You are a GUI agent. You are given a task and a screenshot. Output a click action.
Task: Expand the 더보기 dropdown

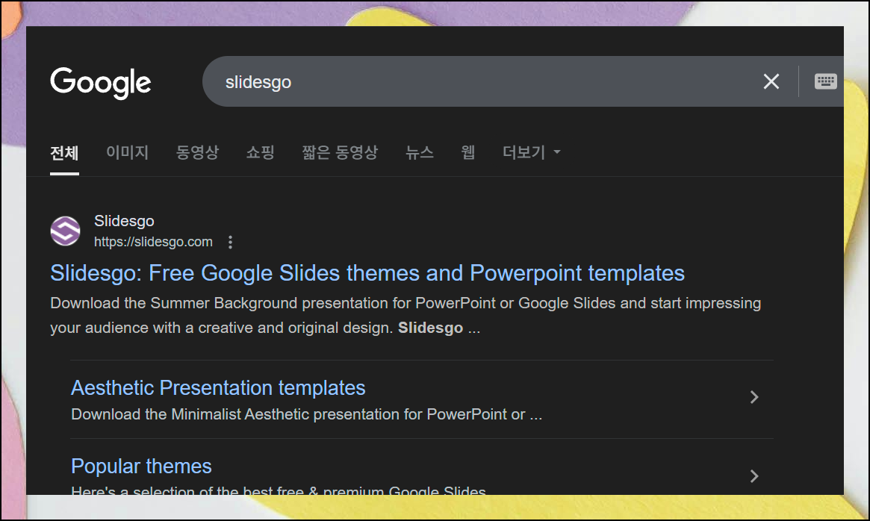tap(531, 152)
